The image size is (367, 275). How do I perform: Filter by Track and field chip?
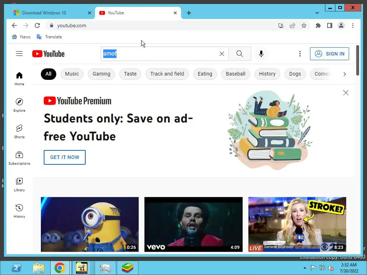[167, 74]
